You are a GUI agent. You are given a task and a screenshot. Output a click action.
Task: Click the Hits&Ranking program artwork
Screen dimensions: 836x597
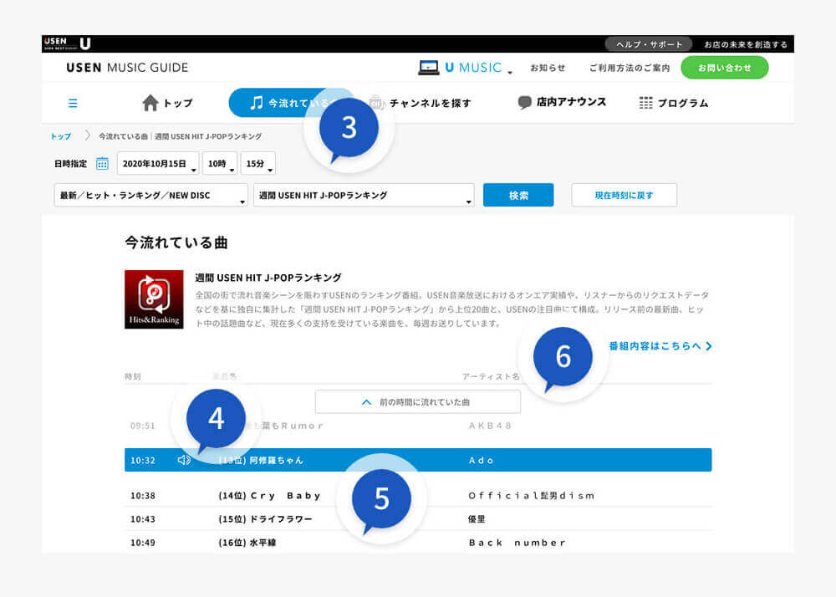(x=153, y=298)
